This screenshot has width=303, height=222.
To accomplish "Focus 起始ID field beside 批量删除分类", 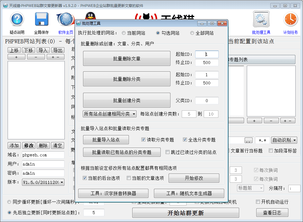I will click(207, 75).
